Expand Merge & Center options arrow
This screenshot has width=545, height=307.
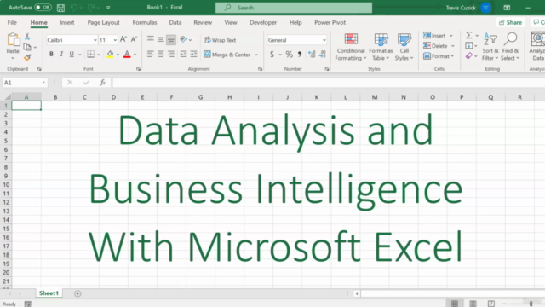coord(256,55)
